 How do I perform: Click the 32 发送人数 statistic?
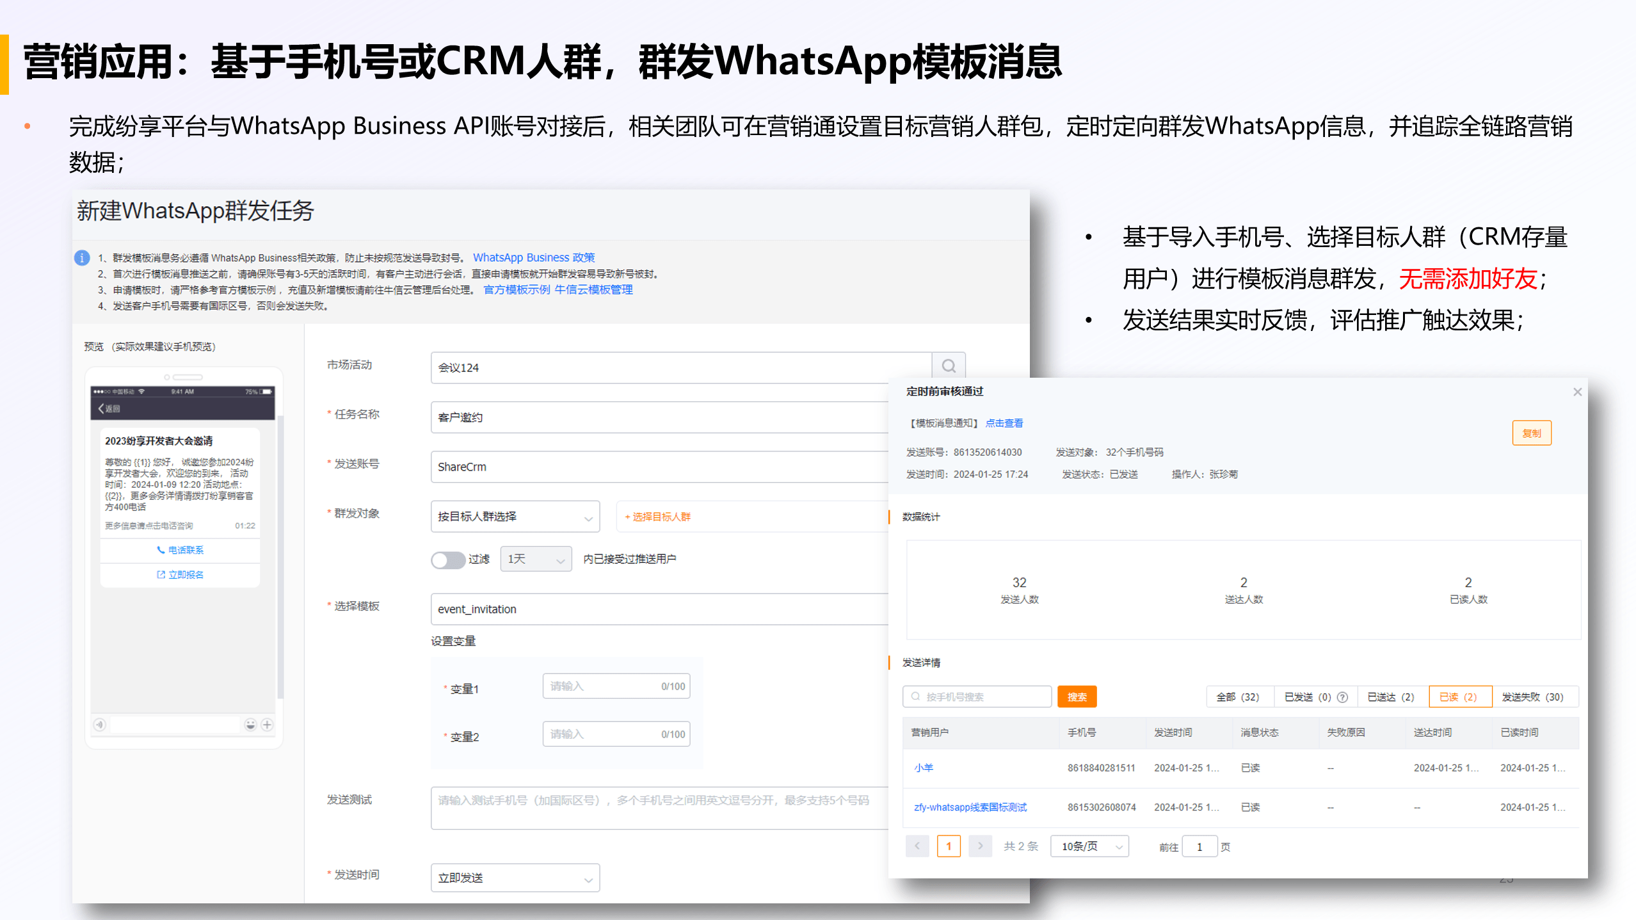(x=1020, y=590)
